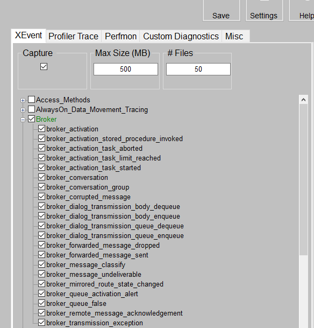This screenshot has width=314, height=328.
Task: Expand the AlwaysOn_Data_Movement_Tracing node
Action: point(23,110)
